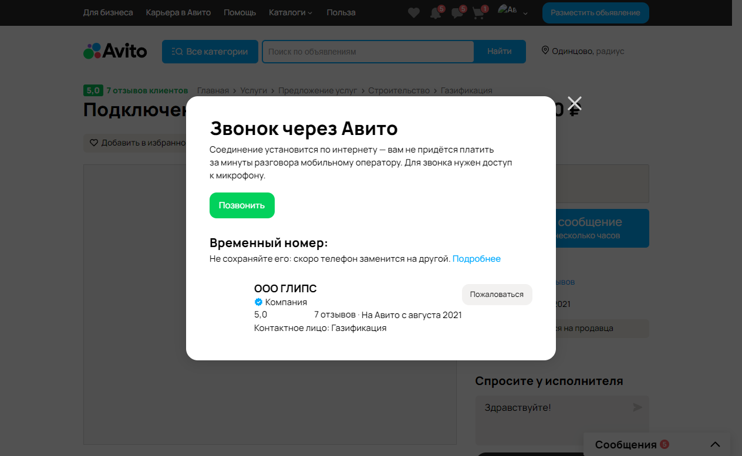Open Строительство breadcrumb link
The width and height of the screenshot is (742, 456).
point(399,90)
